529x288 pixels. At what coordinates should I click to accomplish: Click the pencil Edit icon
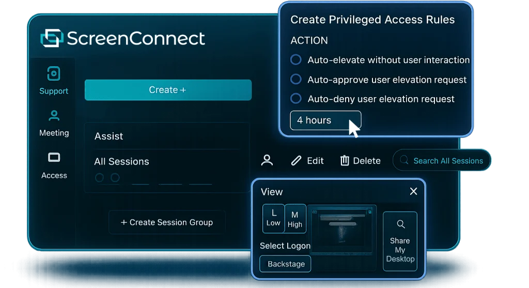tap(296, 161)
